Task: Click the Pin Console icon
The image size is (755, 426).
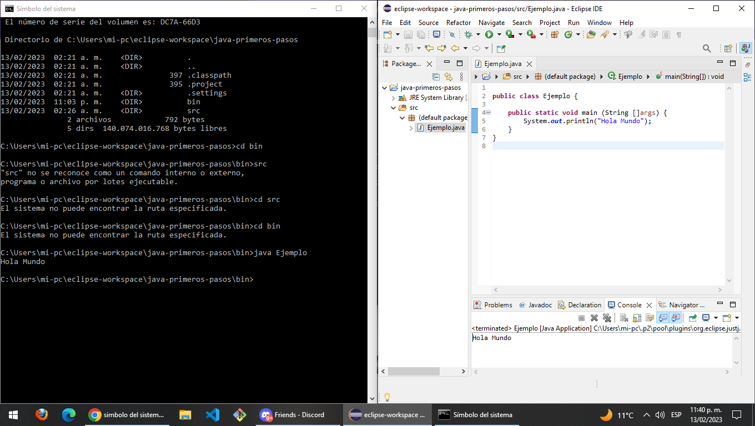Action: (692, 318)
